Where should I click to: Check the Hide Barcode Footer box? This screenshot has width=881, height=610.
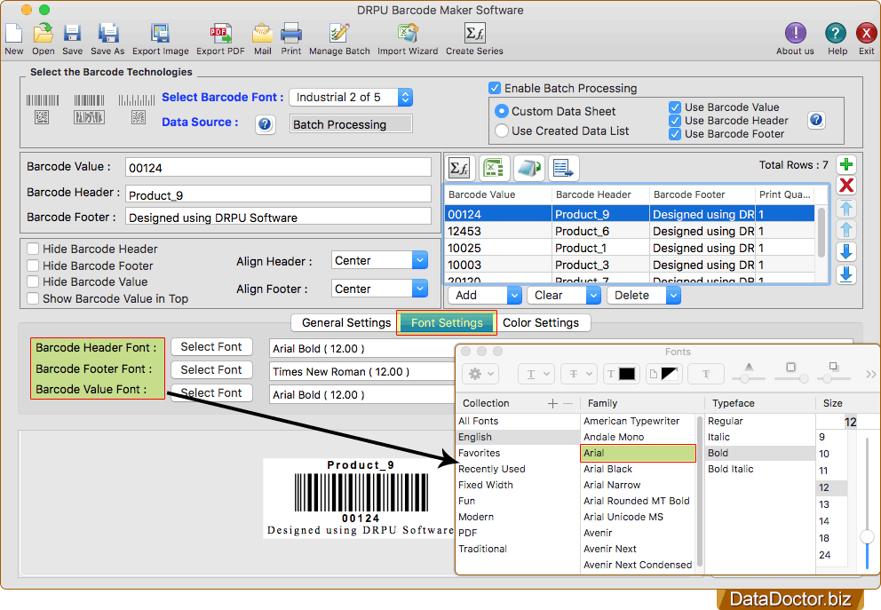[x=33, y=265]
